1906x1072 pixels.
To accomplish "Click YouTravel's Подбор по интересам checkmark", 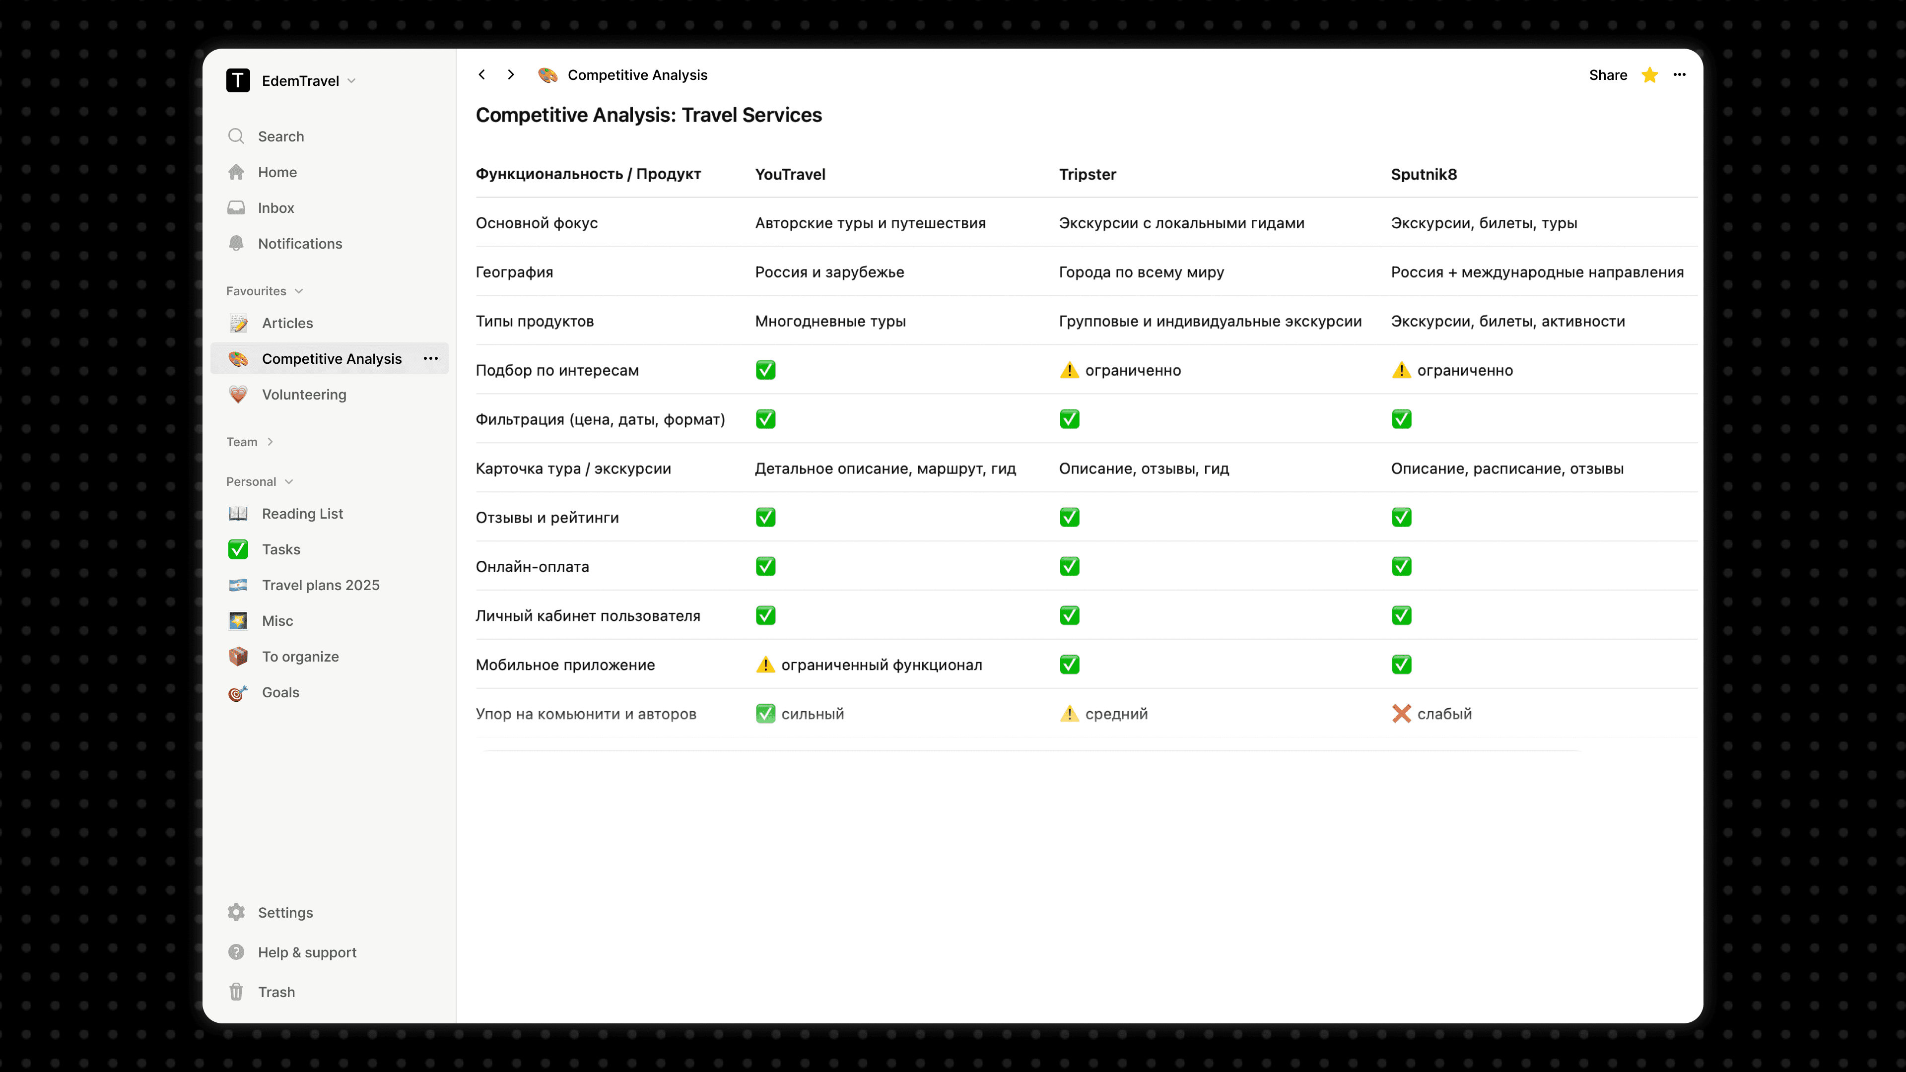I will 765,370.
